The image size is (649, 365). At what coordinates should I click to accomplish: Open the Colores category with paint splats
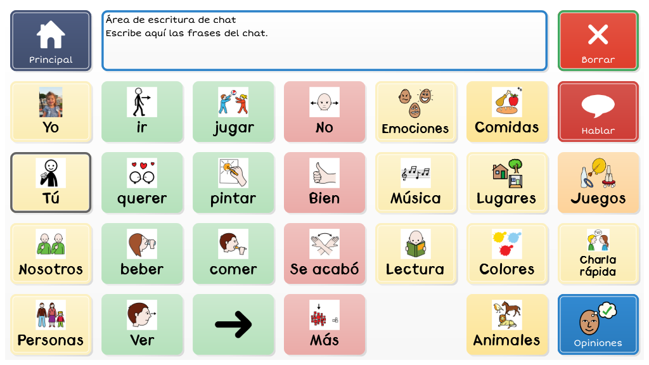[x=506, y=253]
